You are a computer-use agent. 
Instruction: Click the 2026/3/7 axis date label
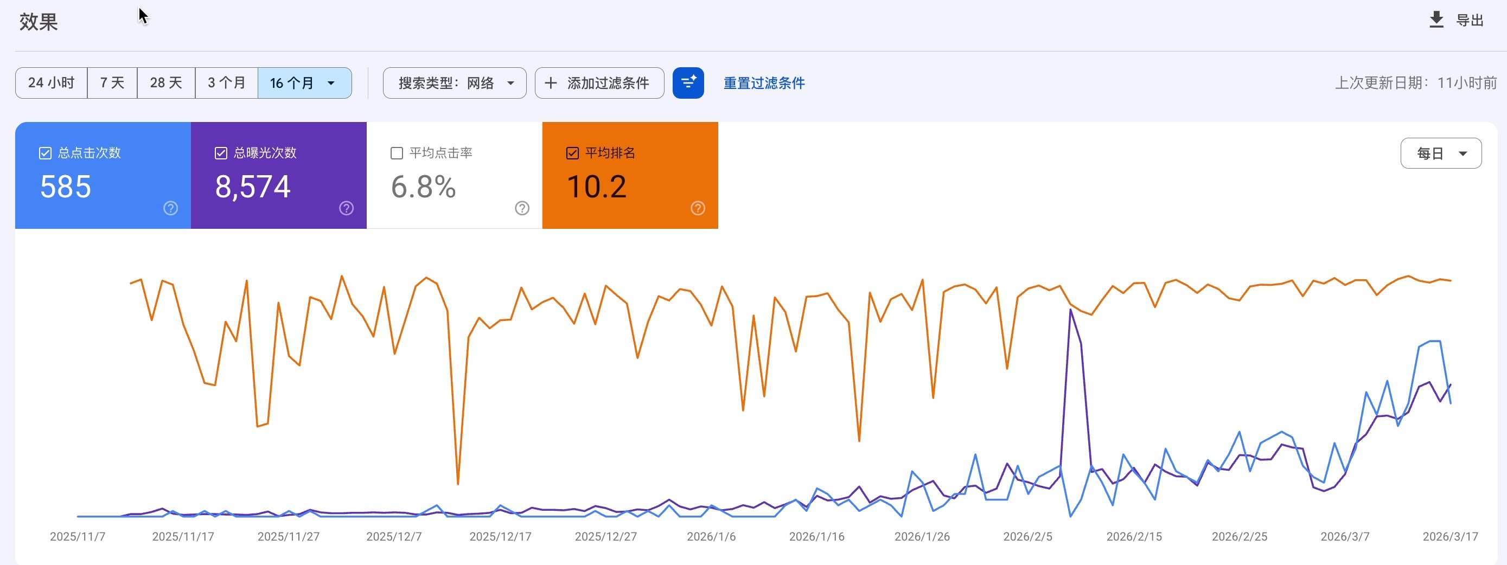pos(1345,536)
